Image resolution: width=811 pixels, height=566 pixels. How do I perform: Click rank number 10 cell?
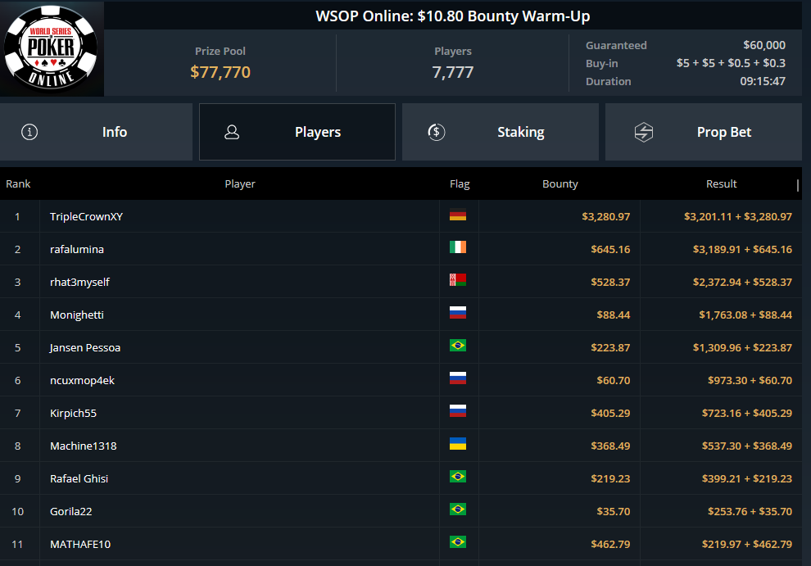(17, 511)
